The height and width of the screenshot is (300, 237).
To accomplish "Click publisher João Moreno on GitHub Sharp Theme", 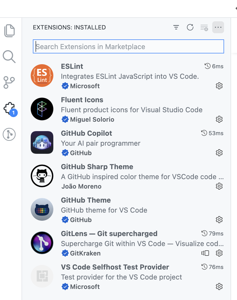I will pos(81,186).
